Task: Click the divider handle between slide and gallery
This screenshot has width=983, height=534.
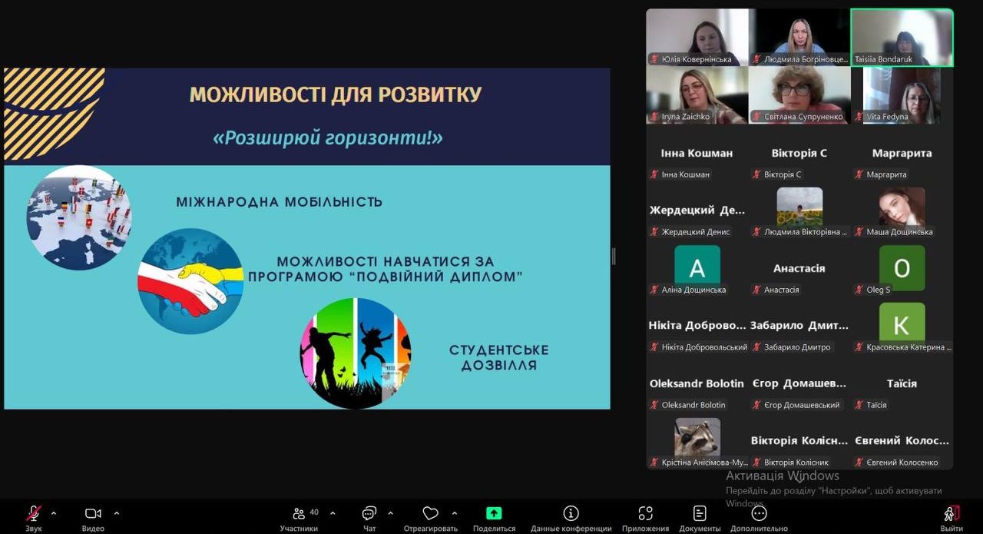Action: point(613,257)
